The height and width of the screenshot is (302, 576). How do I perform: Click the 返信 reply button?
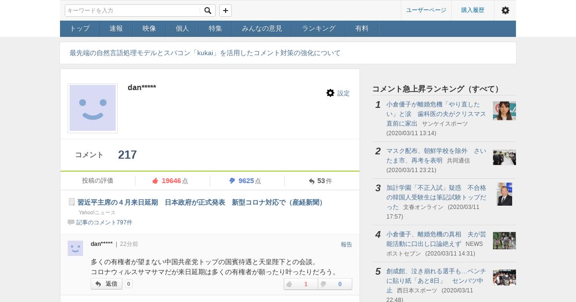tap(107, 284)
